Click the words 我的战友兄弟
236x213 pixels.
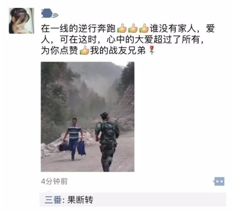[118, 50]
